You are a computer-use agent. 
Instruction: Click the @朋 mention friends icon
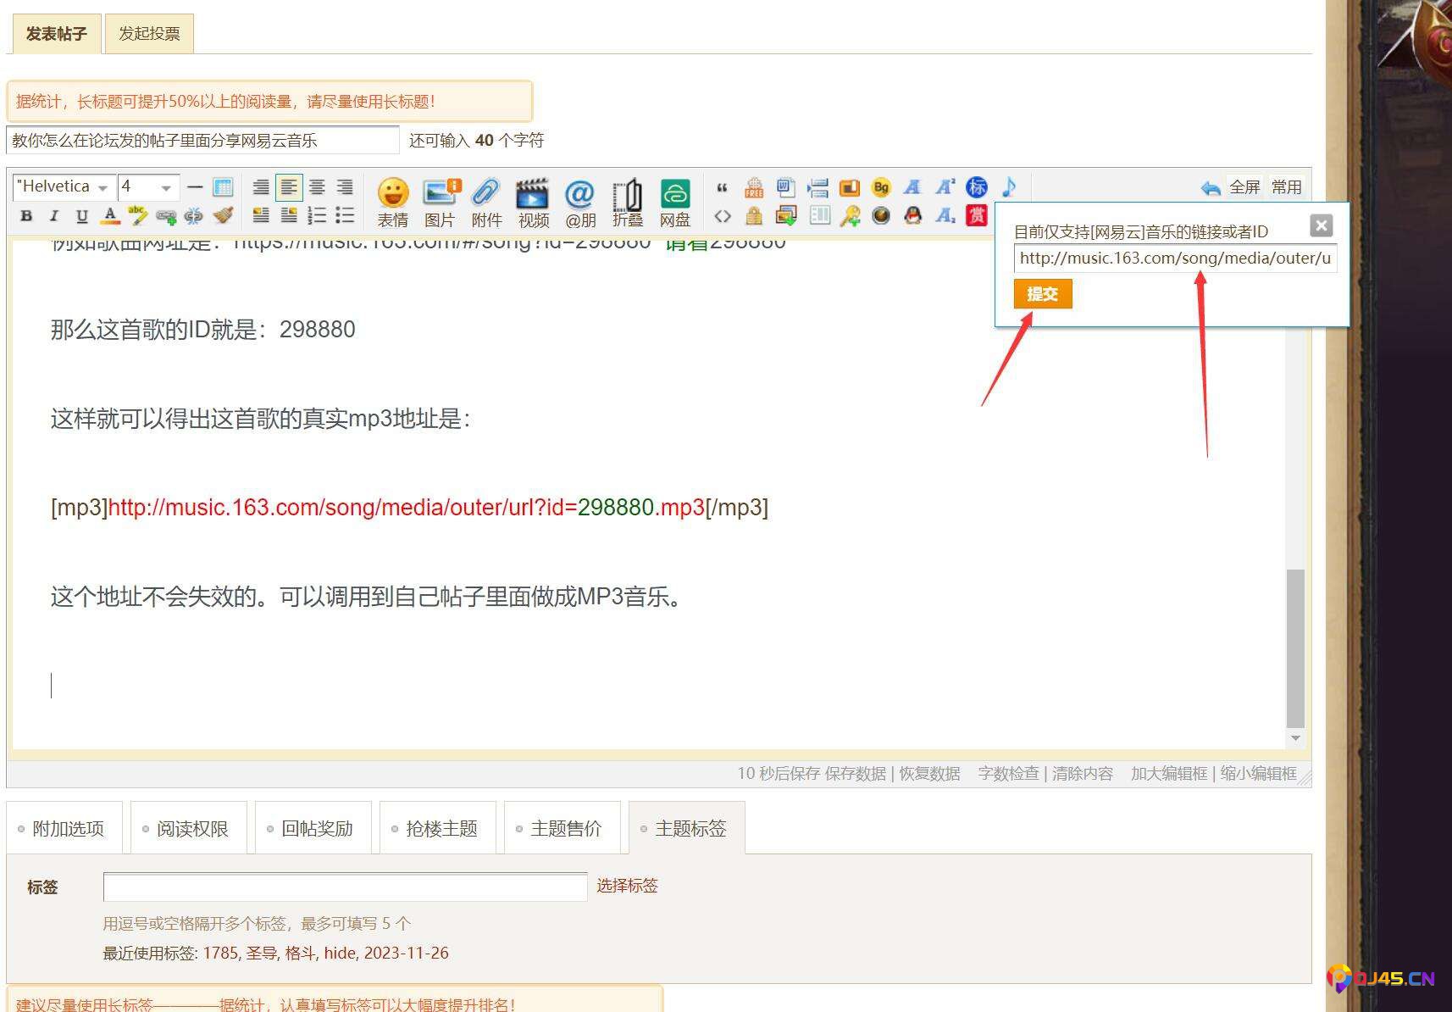(579, 194)
